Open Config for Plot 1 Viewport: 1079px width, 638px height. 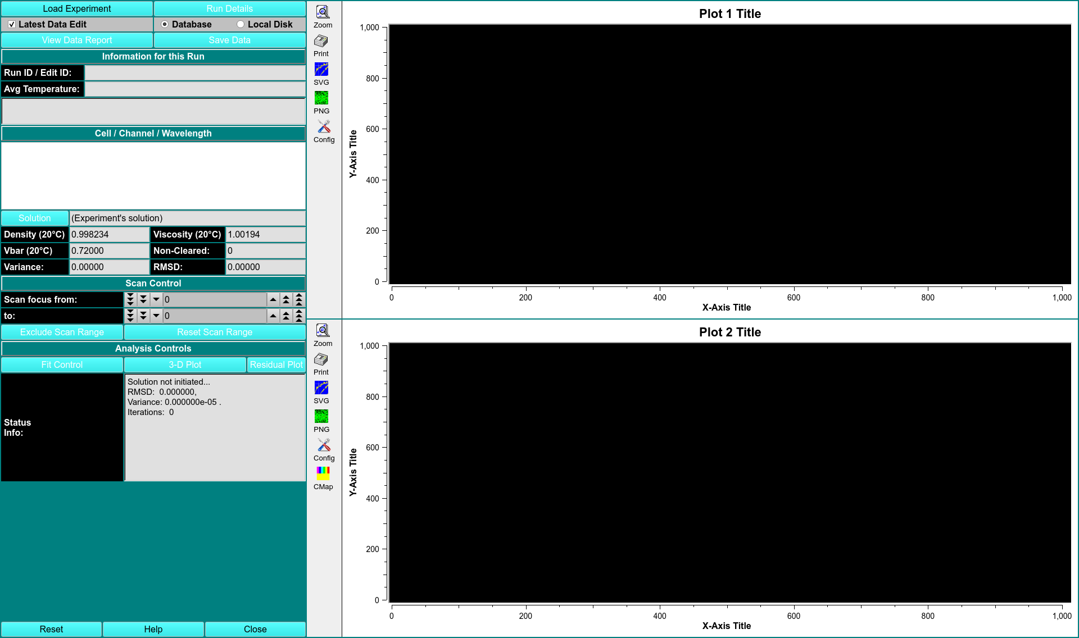(x=324, y=127)
